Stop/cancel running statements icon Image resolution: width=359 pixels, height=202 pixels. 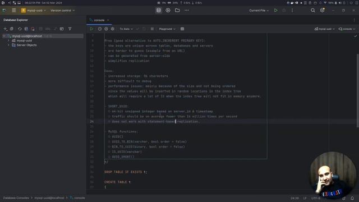click(152, 29)
